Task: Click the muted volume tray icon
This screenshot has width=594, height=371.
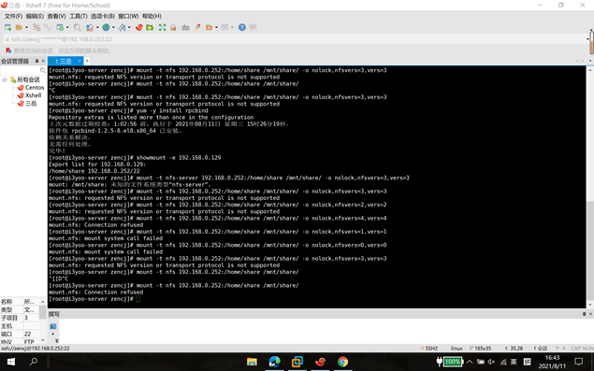Action: 491,362
